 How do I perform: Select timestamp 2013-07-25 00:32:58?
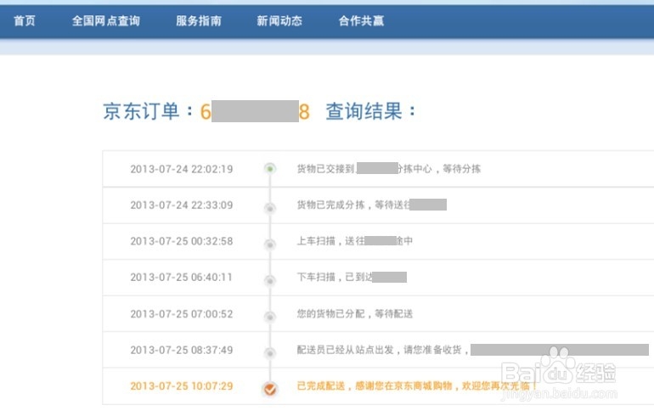pos(182,241)
